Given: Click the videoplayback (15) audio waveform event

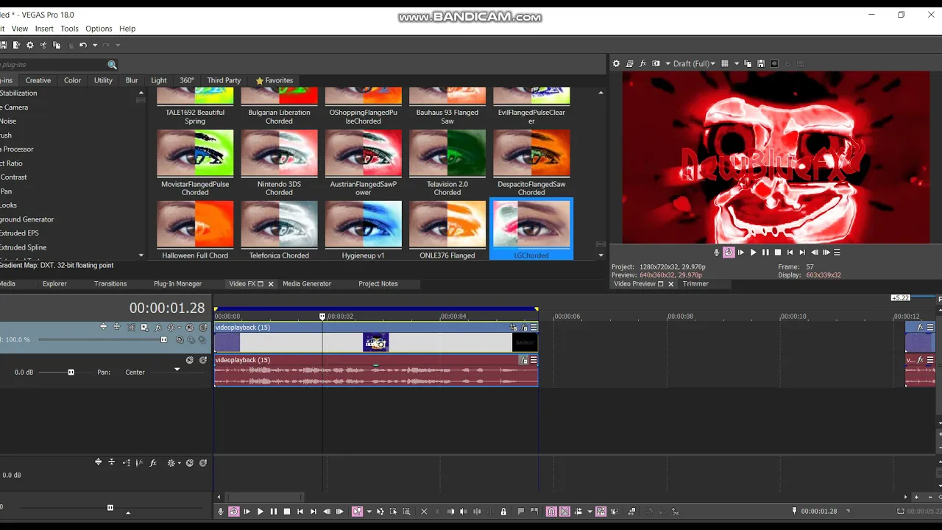Looking at the screenshot, I should 376,375.
